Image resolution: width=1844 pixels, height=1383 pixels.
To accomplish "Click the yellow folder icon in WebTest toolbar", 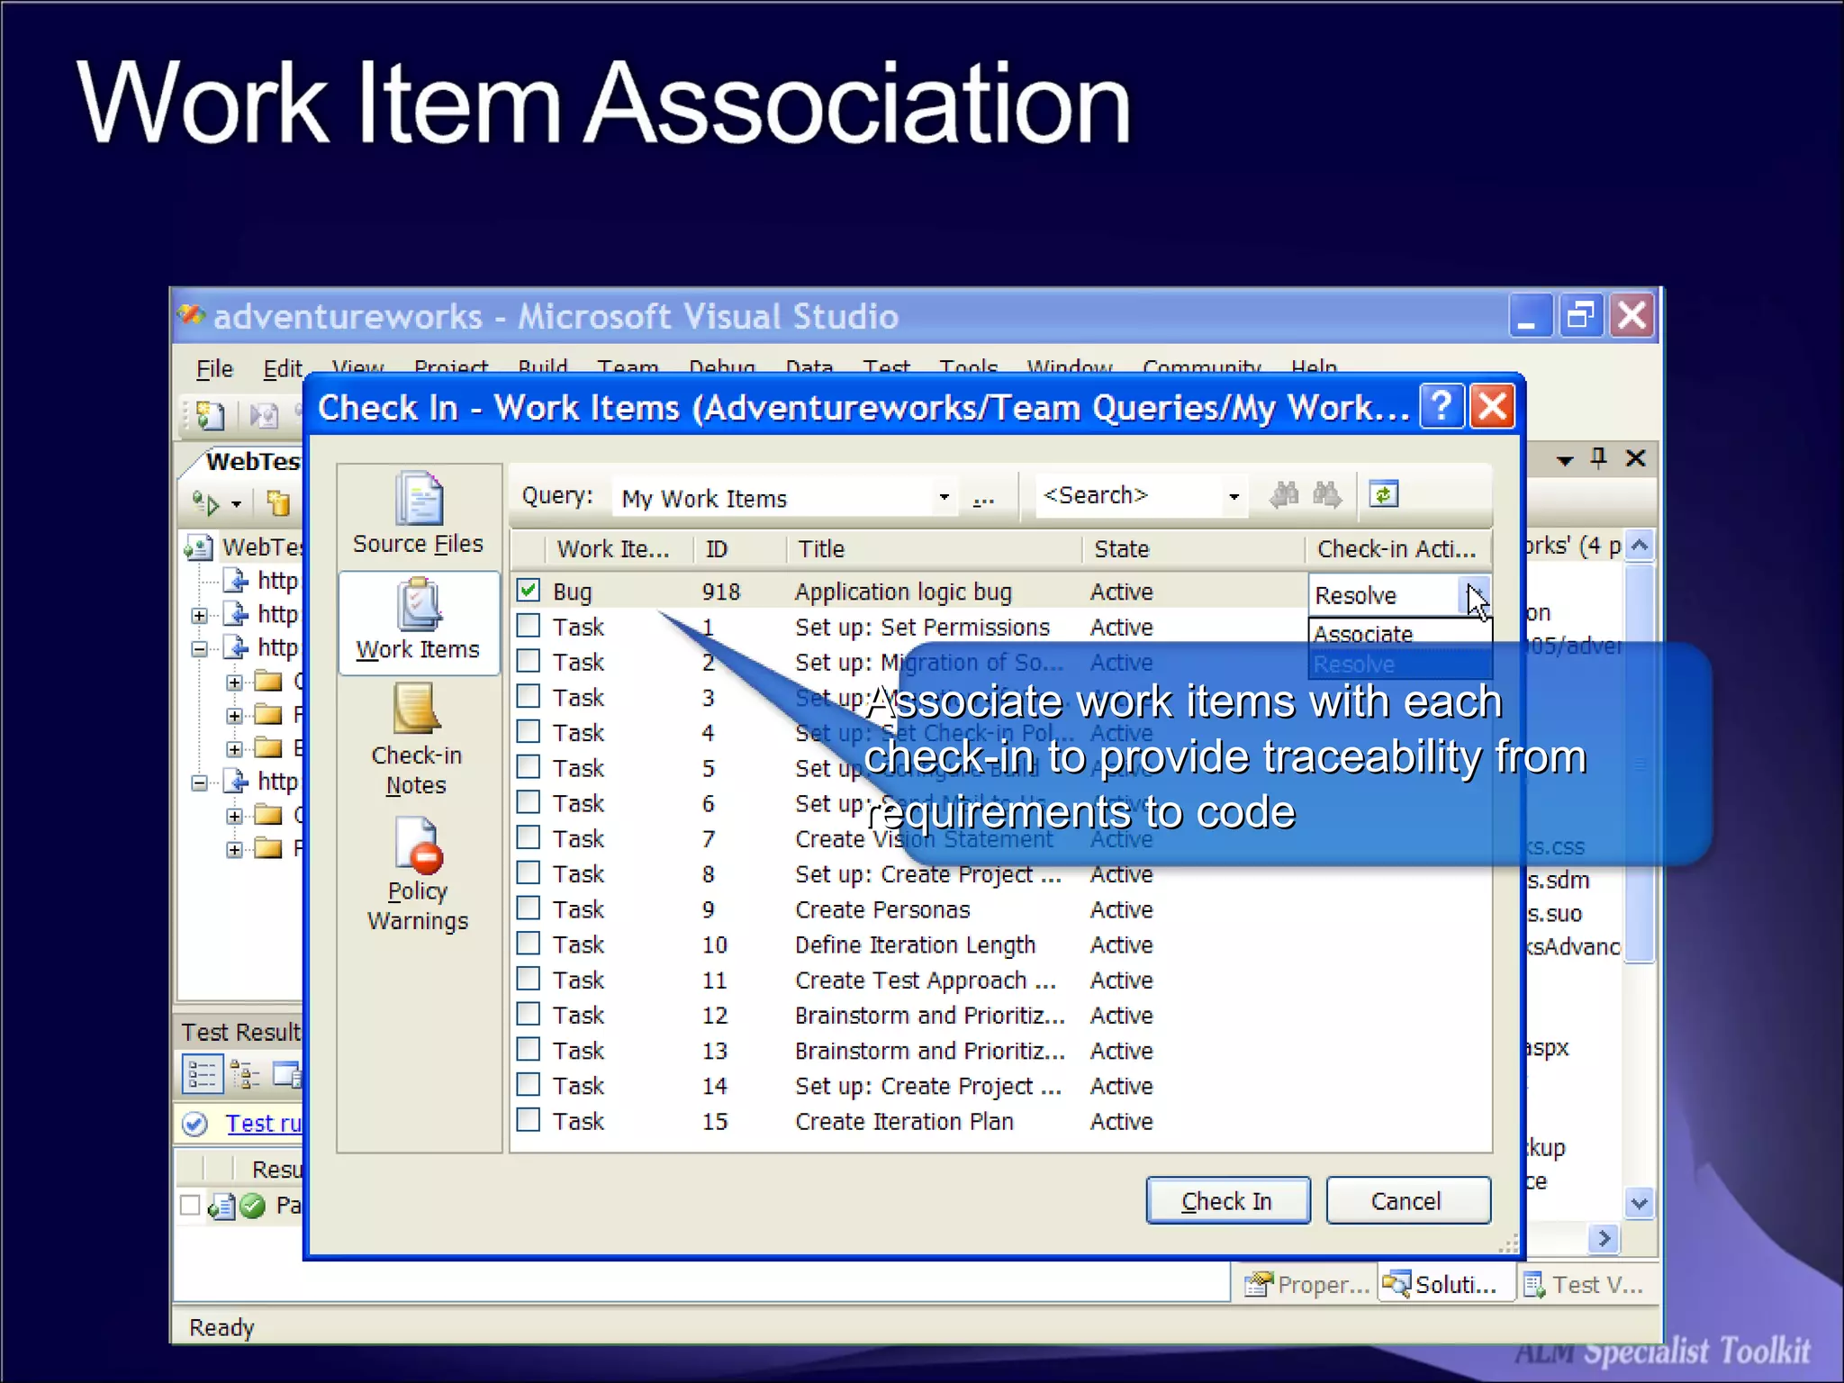I will [278, 502].
